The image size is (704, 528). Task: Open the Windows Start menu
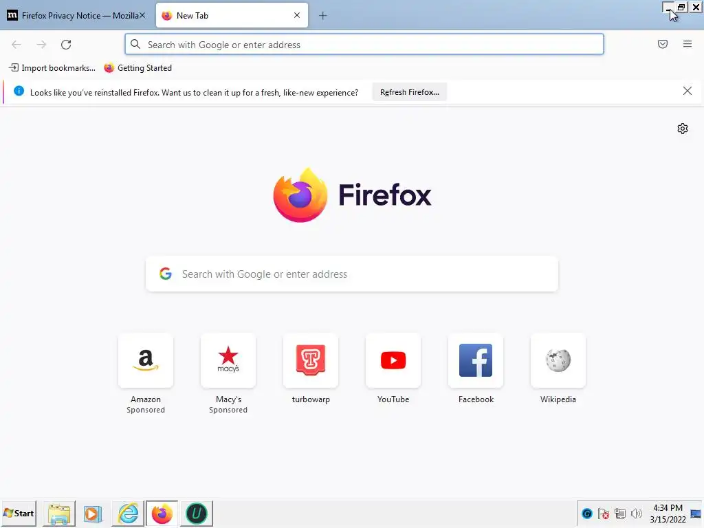click(19, 513)
